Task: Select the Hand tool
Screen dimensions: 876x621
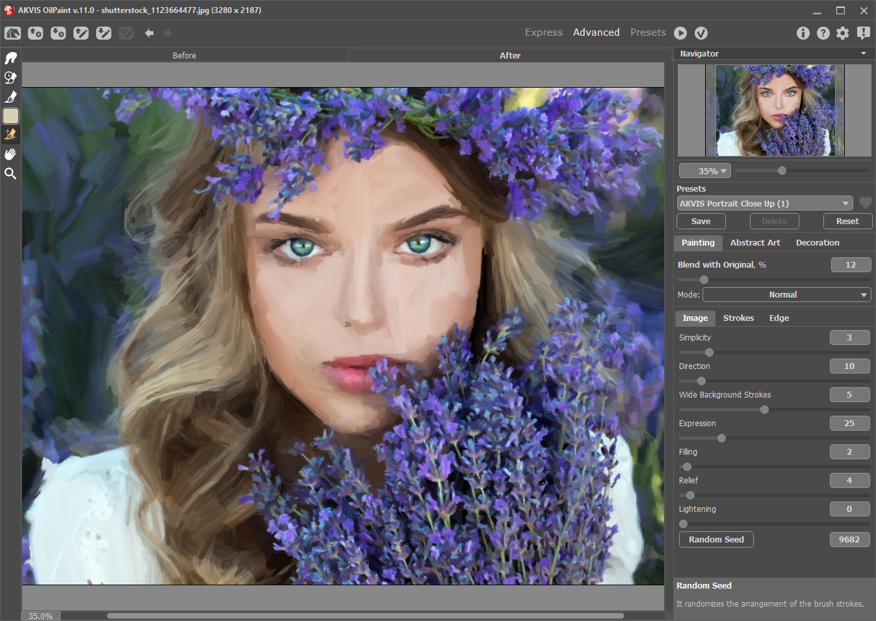Action: coord(10,154)
